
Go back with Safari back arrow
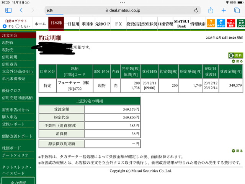pyautogui.click(x=21, y=10)
